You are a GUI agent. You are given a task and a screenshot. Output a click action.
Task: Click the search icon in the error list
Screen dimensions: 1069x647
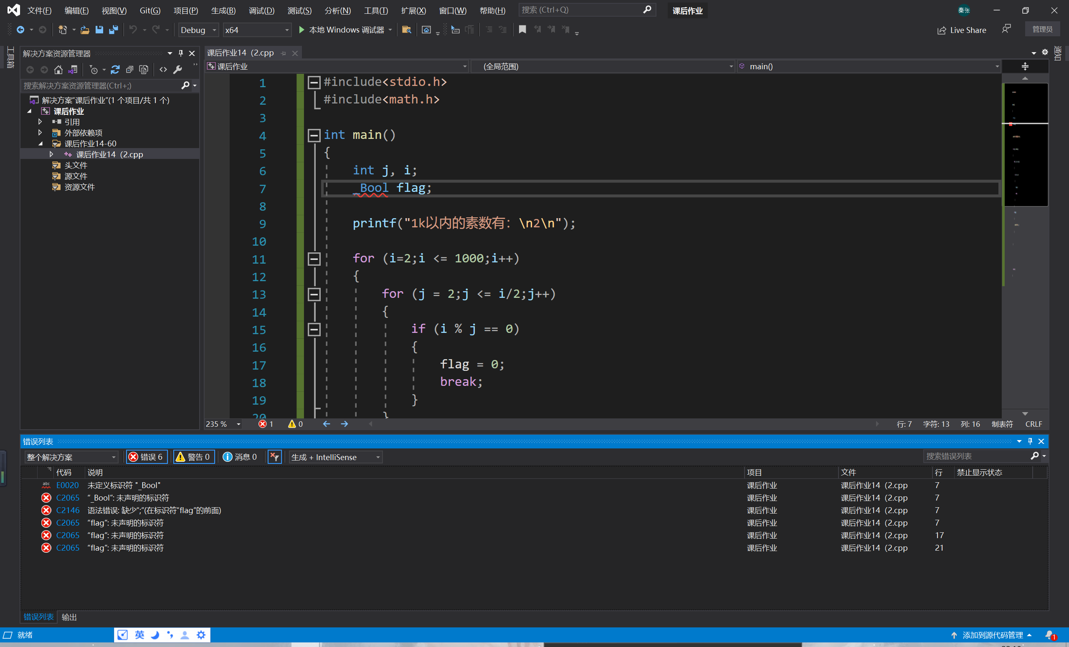(x=1035, y=456)
